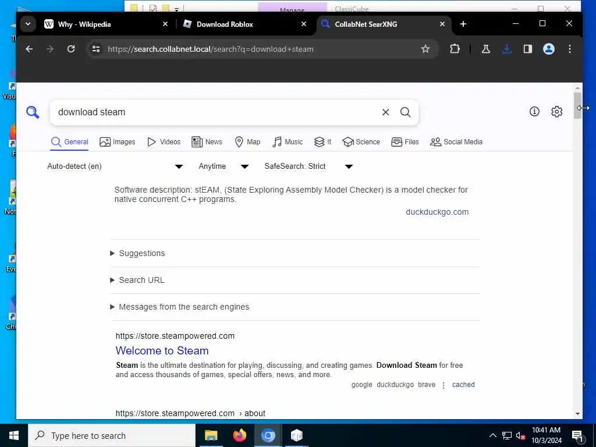The image size is (596, 447).
Task: Click the 'brave' engine label under first result
Action: (427, 385)
